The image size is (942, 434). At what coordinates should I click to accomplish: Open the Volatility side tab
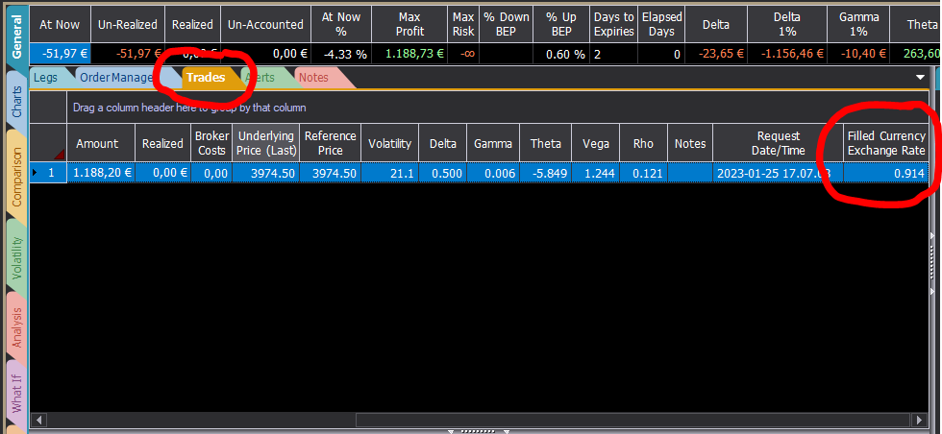tap(17, 257)
